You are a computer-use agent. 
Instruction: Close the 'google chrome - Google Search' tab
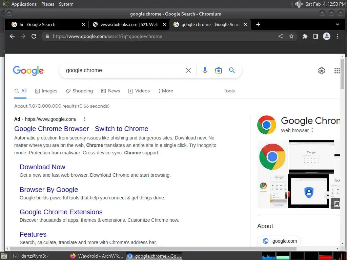[245, 24]
